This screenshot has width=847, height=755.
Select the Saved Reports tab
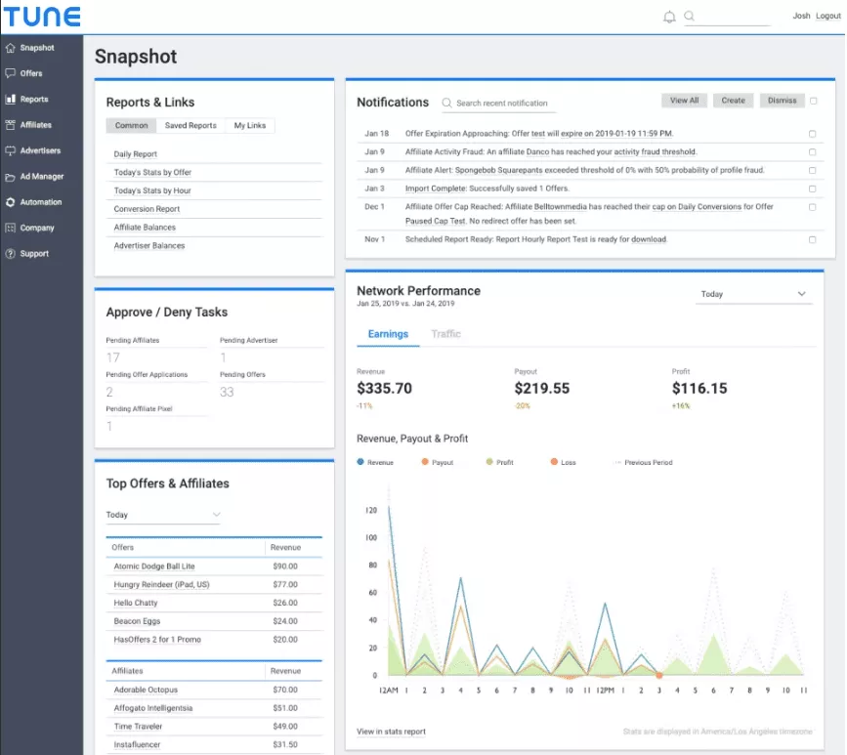tap(191, 125)
